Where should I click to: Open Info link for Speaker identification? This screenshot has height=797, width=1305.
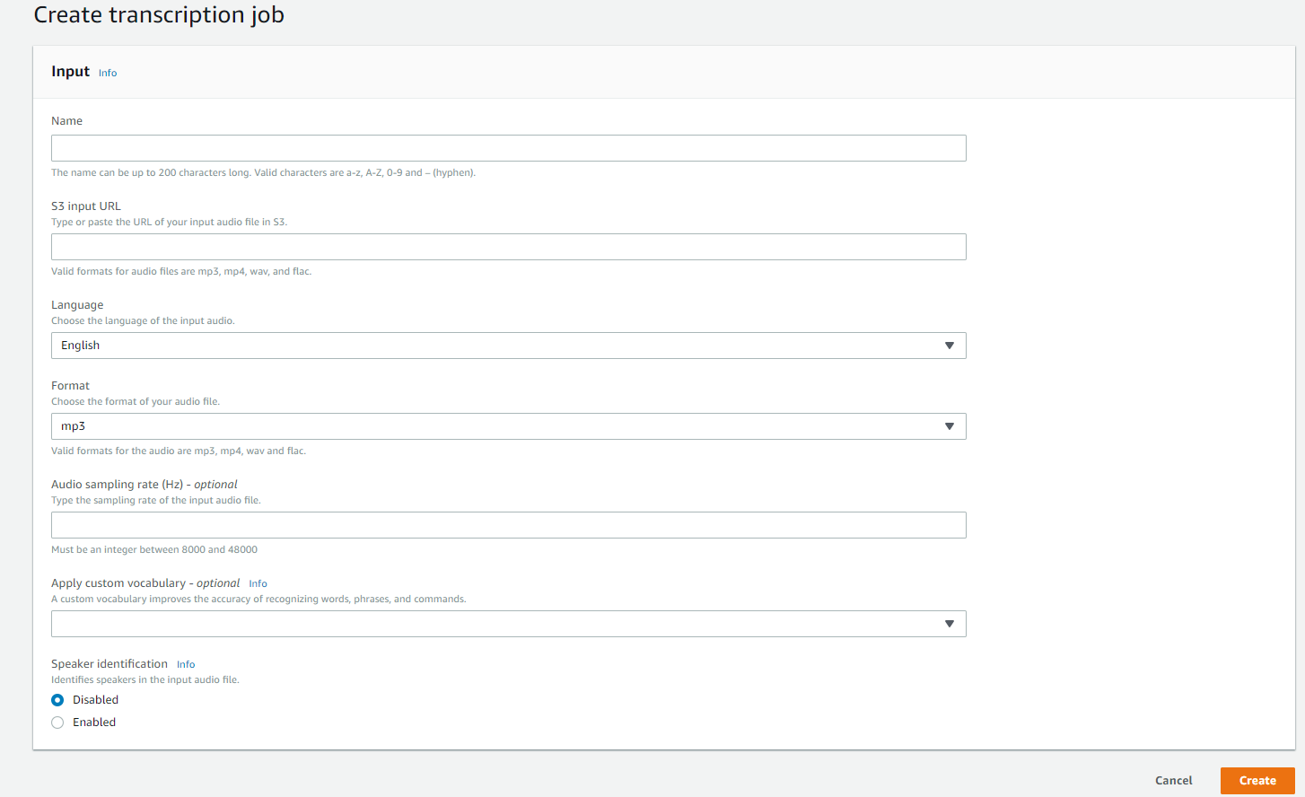[x=186, y=664]
